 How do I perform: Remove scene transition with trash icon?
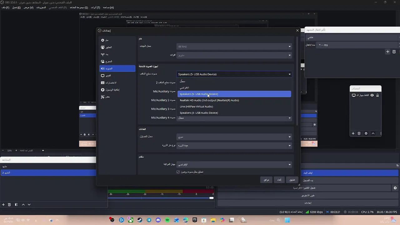(x=394, y=52)
